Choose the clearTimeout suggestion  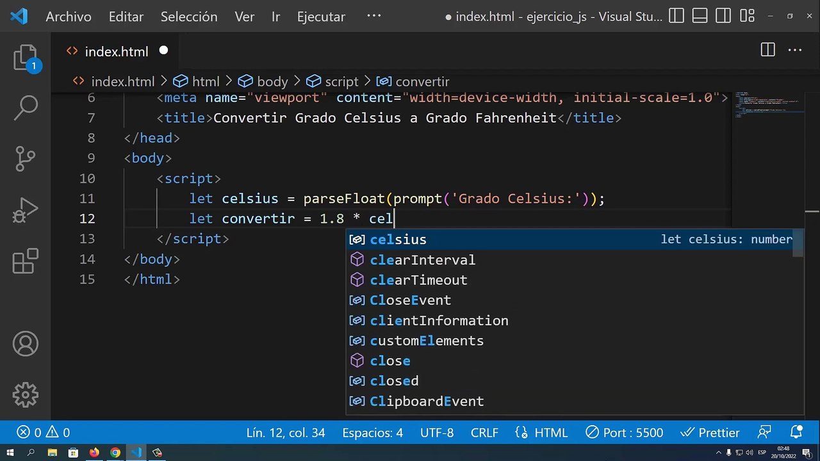point(570,280)
